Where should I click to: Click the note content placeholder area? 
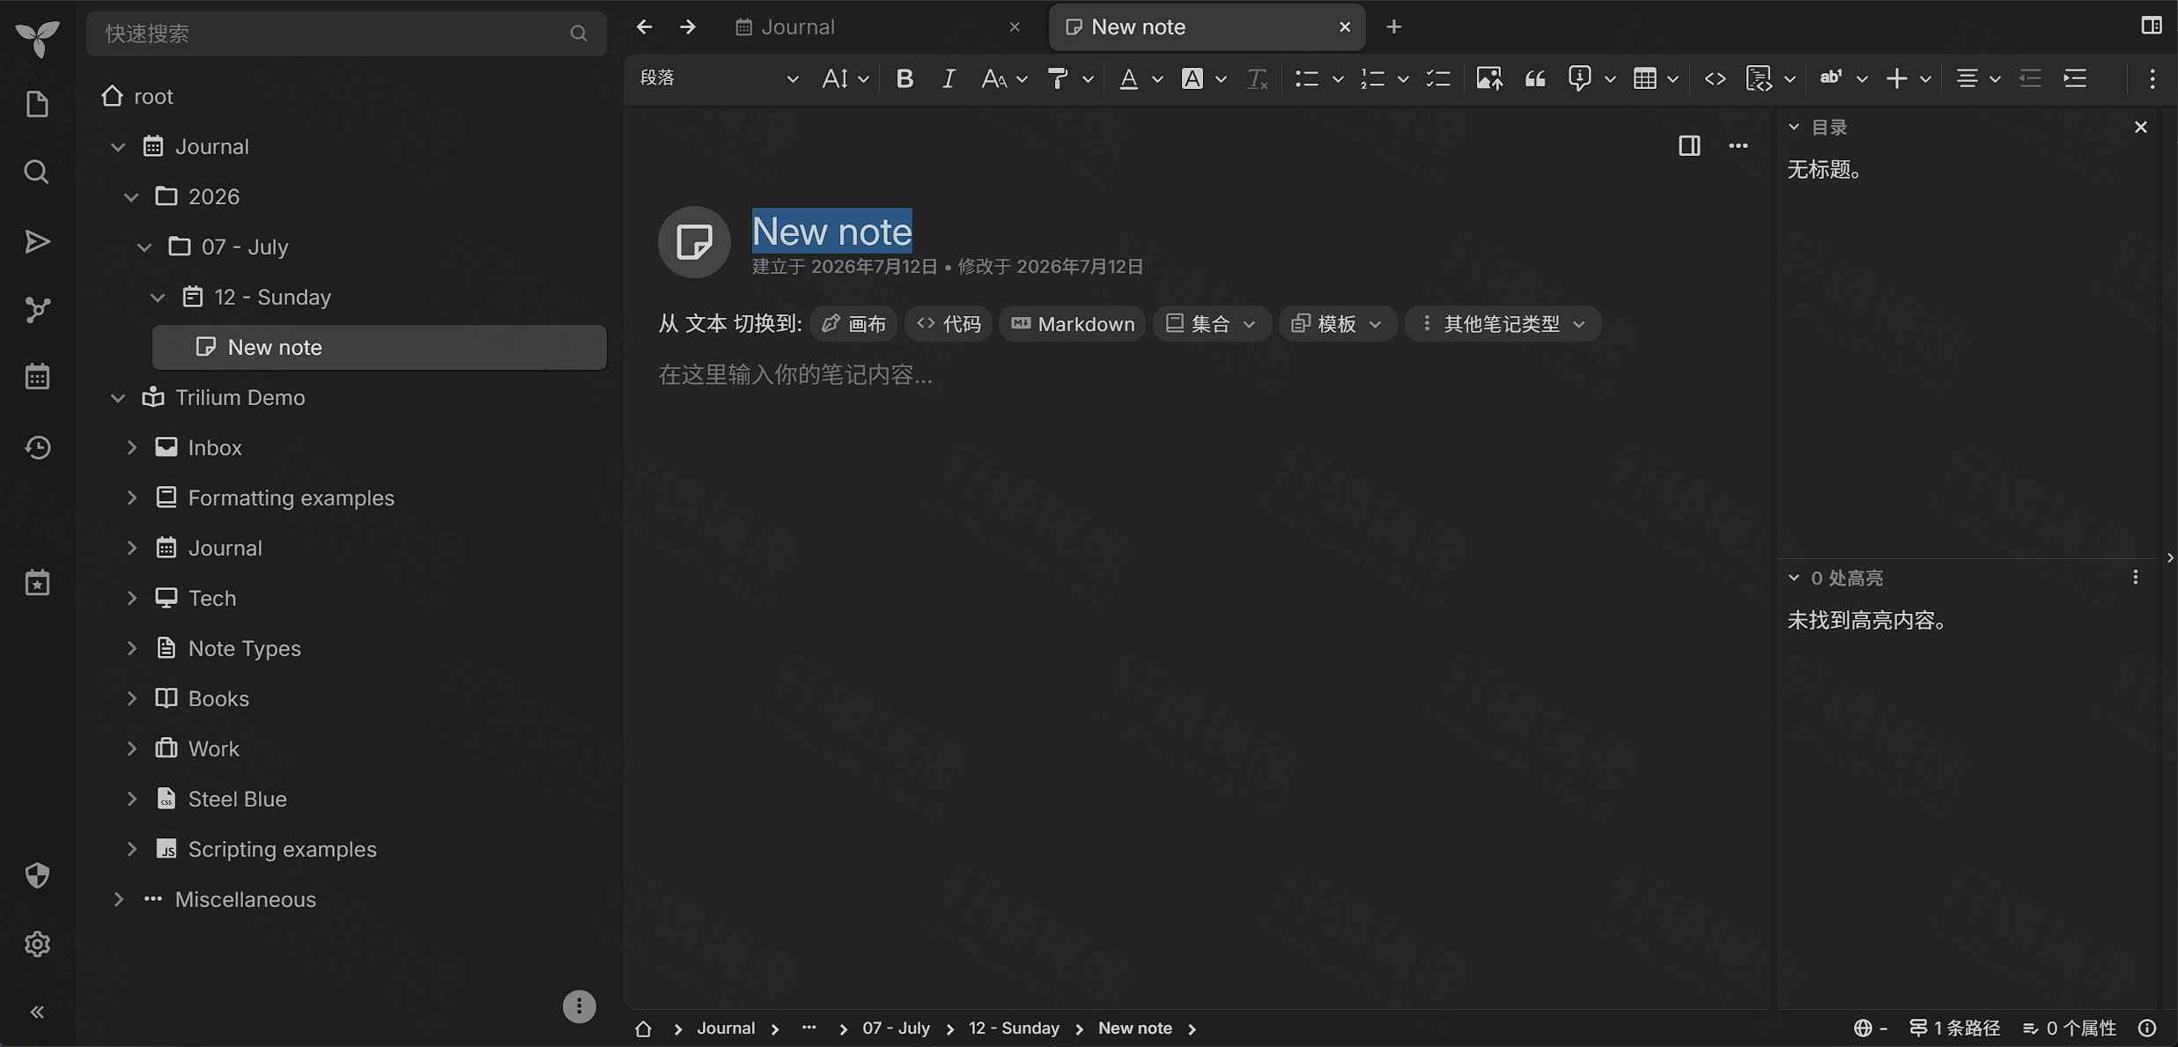[x=794, y=375]
